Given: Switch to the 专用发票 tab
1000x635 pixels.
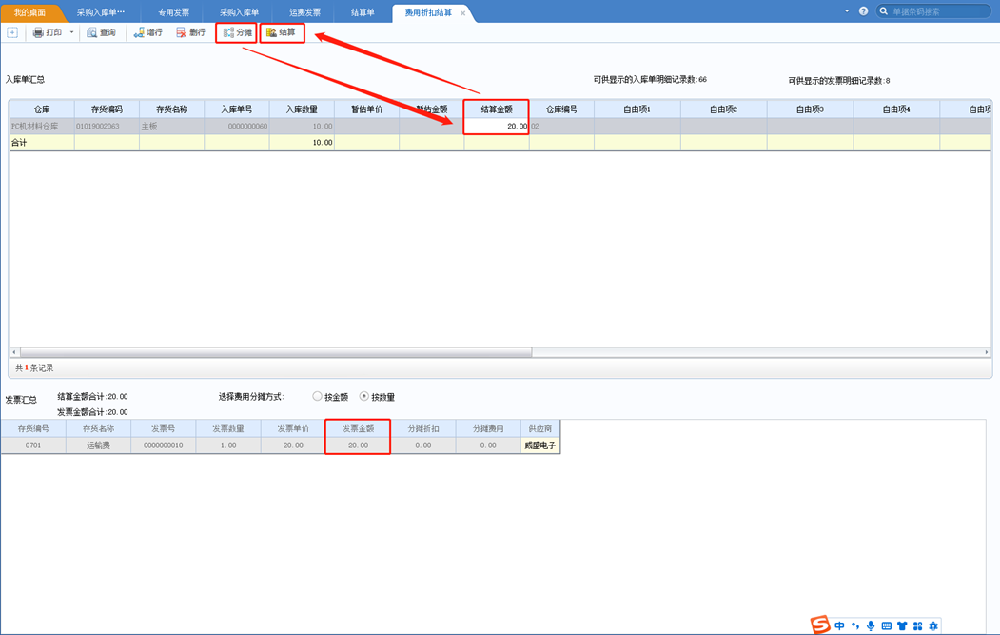Looking at the screenshot, I should [173, 12].
